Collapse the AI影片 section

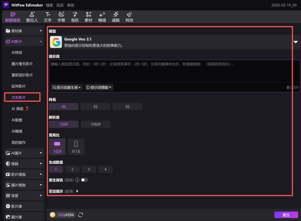tap(24, 41)
